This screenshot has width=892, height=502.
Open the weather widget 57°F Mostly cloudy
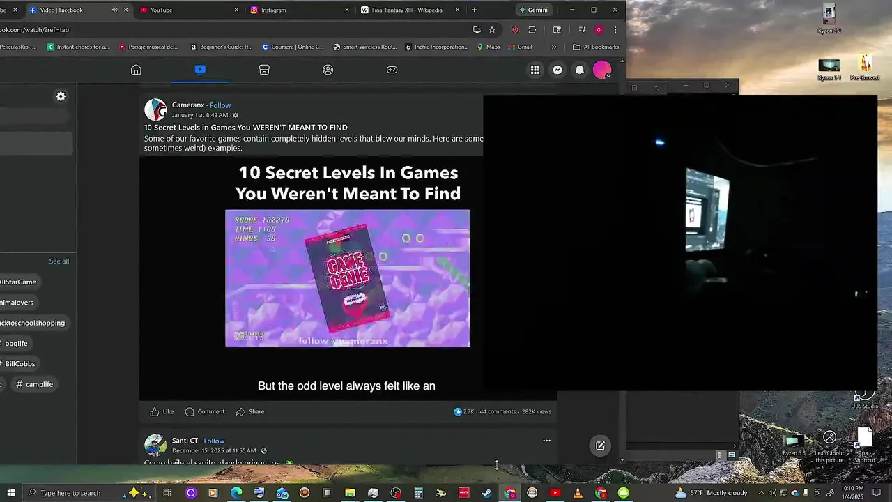pos(711,493)
